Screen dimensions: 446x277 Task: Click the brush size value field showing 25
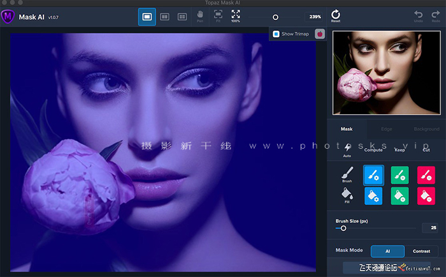coord(430,228)
